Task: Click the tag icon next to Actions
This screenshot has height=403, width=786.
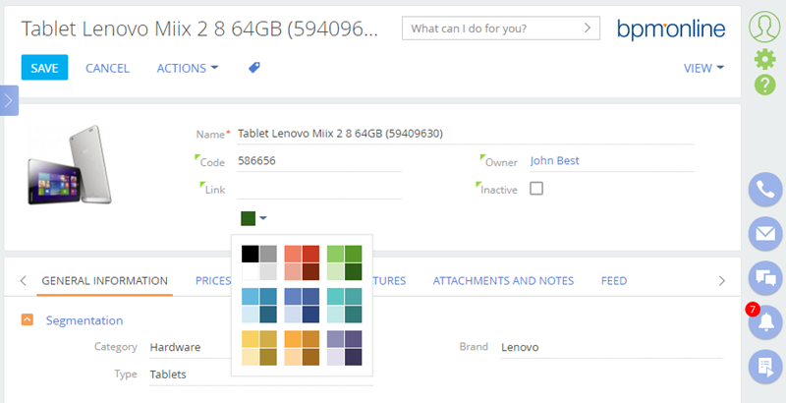Action: pyautogui.click(x=253, y=68)
